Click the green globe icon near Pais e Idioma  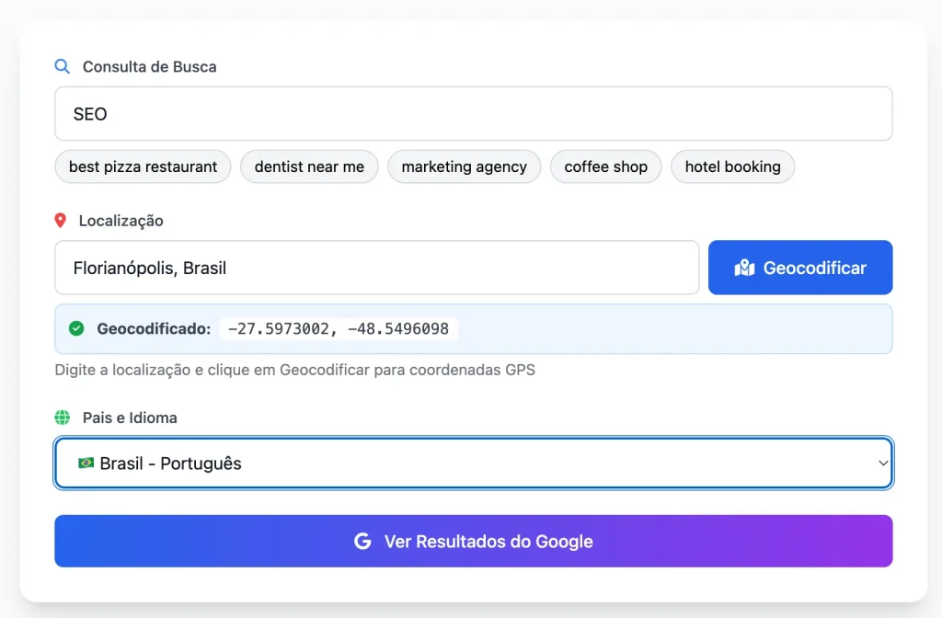63,417
